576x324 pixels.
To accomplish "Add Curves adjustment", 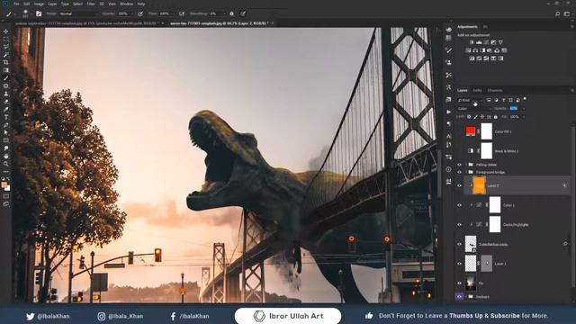I will pos(486,42).
